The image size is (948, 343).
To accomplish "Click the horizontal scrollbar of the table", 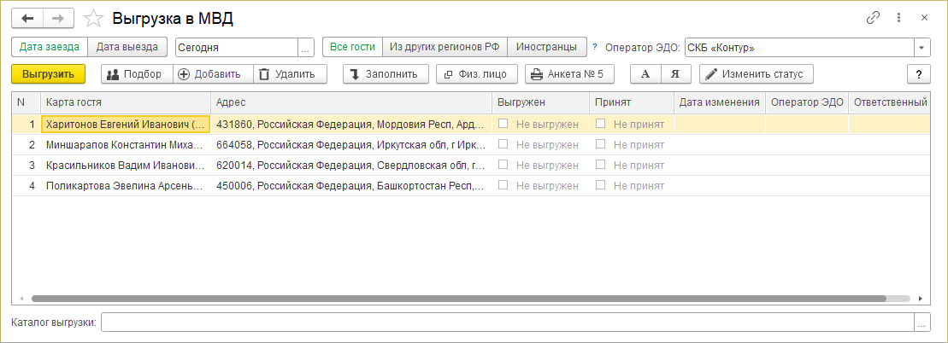I will pos(470,299).
